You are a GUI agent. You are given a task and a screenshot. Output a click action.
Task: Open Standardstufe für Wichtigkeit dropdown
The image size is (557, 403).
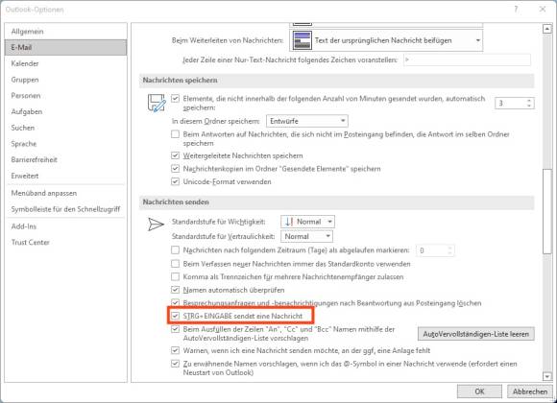(307, 222)
